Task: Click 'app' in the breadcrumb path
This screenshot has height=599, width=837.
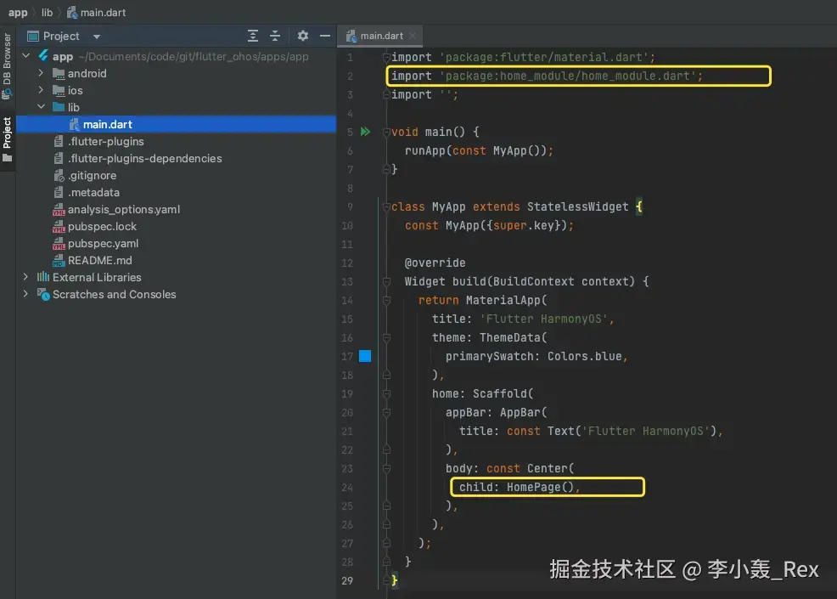Action: (x=18, y=12)
